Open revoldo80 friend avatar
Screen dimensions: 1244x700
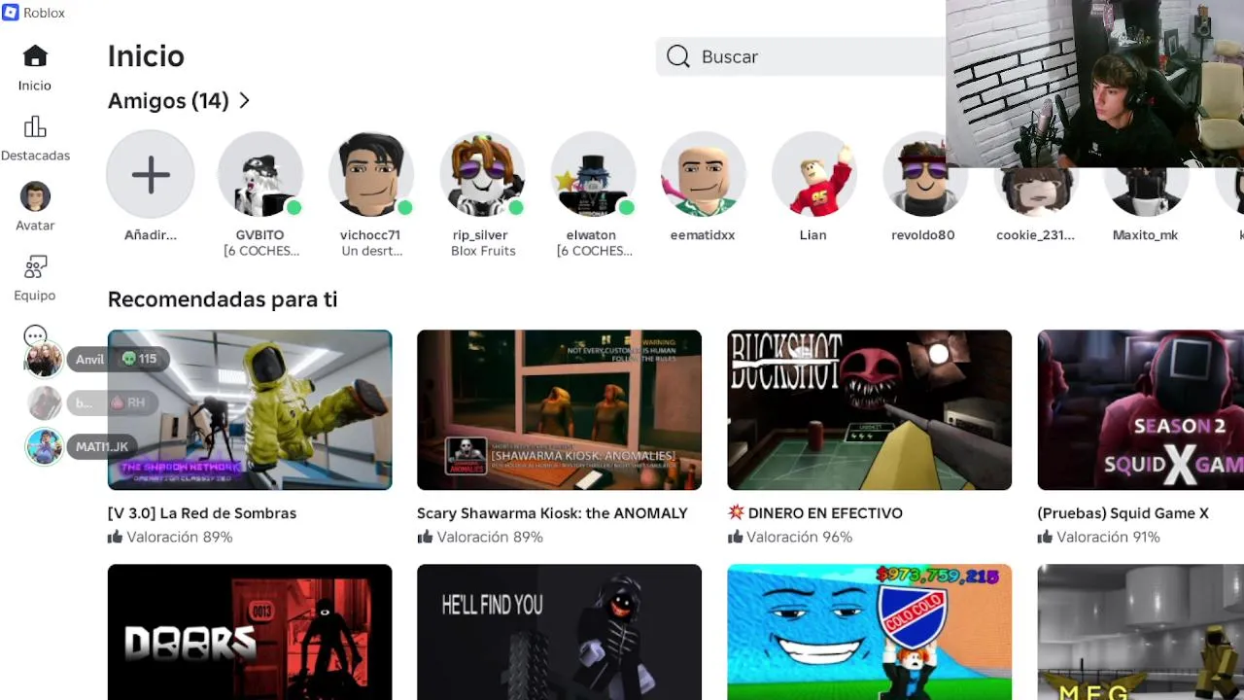point(923,177)
